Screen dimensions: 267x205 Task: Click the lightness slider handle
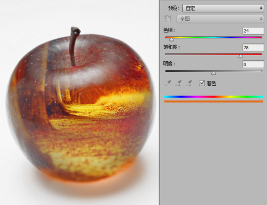pos(214,73)
